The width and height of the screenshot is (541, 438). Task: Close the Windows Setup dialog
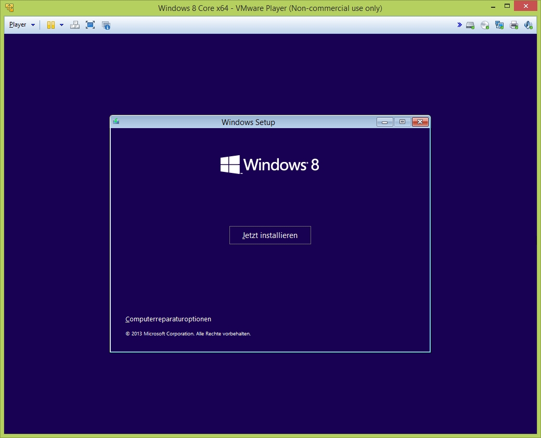tap(420, 122)
